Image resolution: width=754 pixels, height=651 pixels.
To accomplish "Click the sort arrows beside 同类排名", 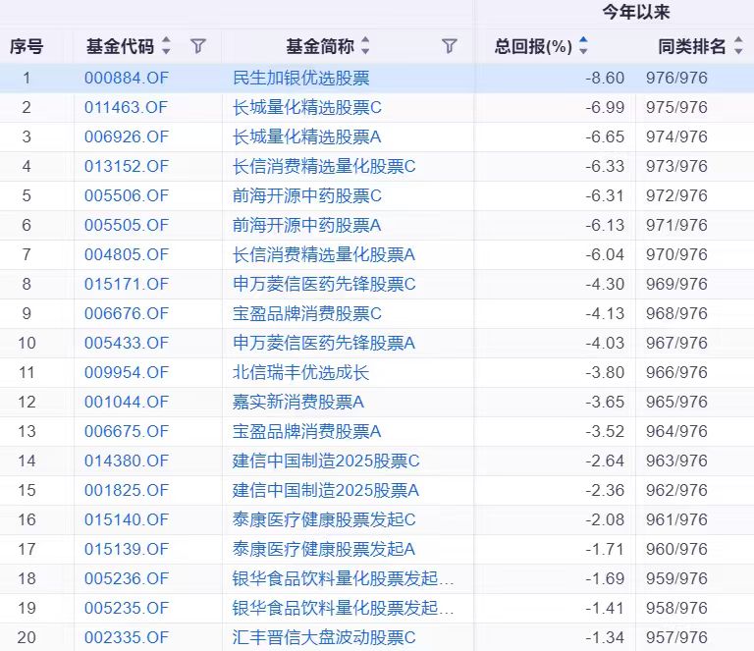I will pos(737,46).
